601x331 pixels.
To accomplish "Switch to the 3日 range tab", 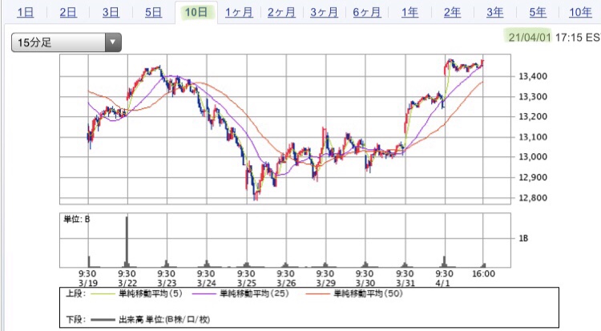I will 111,12.
